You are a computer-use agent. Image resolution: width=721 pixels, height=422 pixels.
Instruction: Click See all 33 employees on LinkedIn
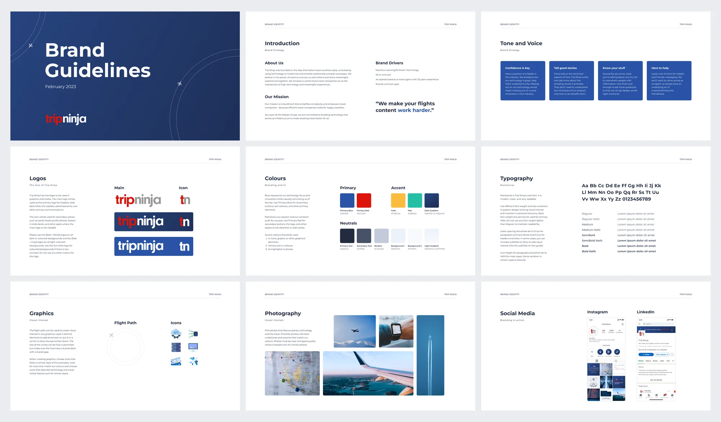pos(653,350)
